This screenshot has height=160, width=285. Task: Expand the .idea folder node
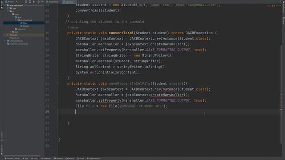8,8
